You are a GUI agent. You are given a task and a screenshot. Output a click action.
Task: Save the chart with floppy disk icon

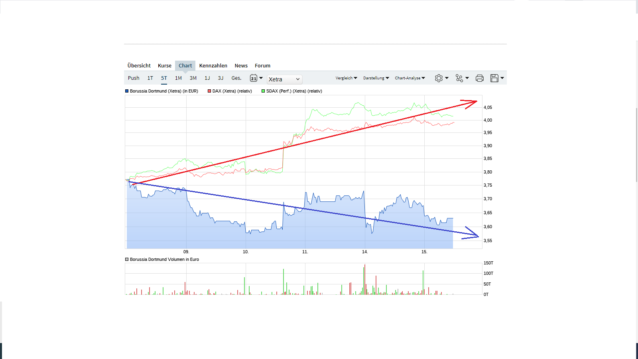tap(494, 78)
